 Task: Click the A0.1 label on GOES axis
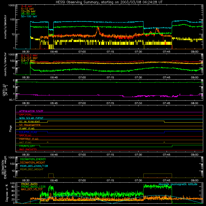point(12,100)
